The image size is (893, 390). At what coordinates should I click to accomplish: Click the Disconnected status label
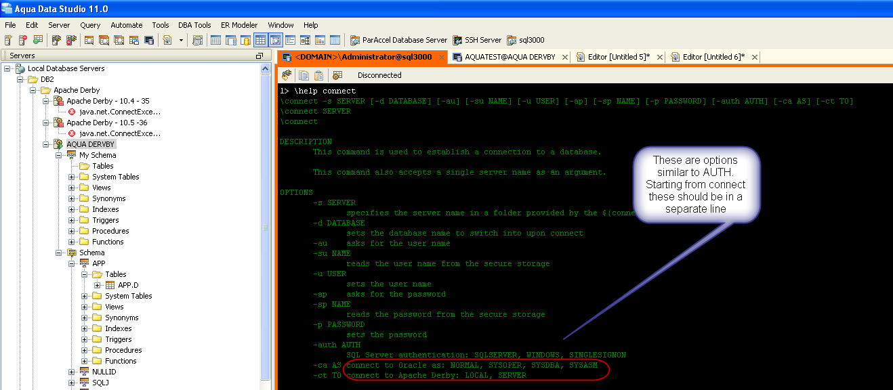click(x=379, y=75)
